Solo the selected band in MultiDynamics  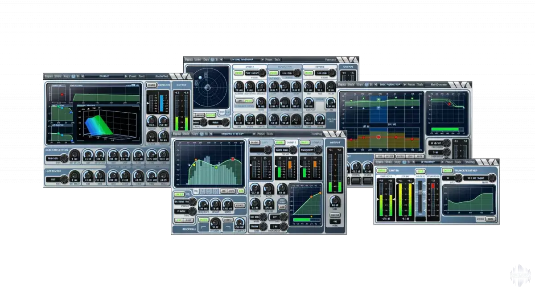click(410, 156)
